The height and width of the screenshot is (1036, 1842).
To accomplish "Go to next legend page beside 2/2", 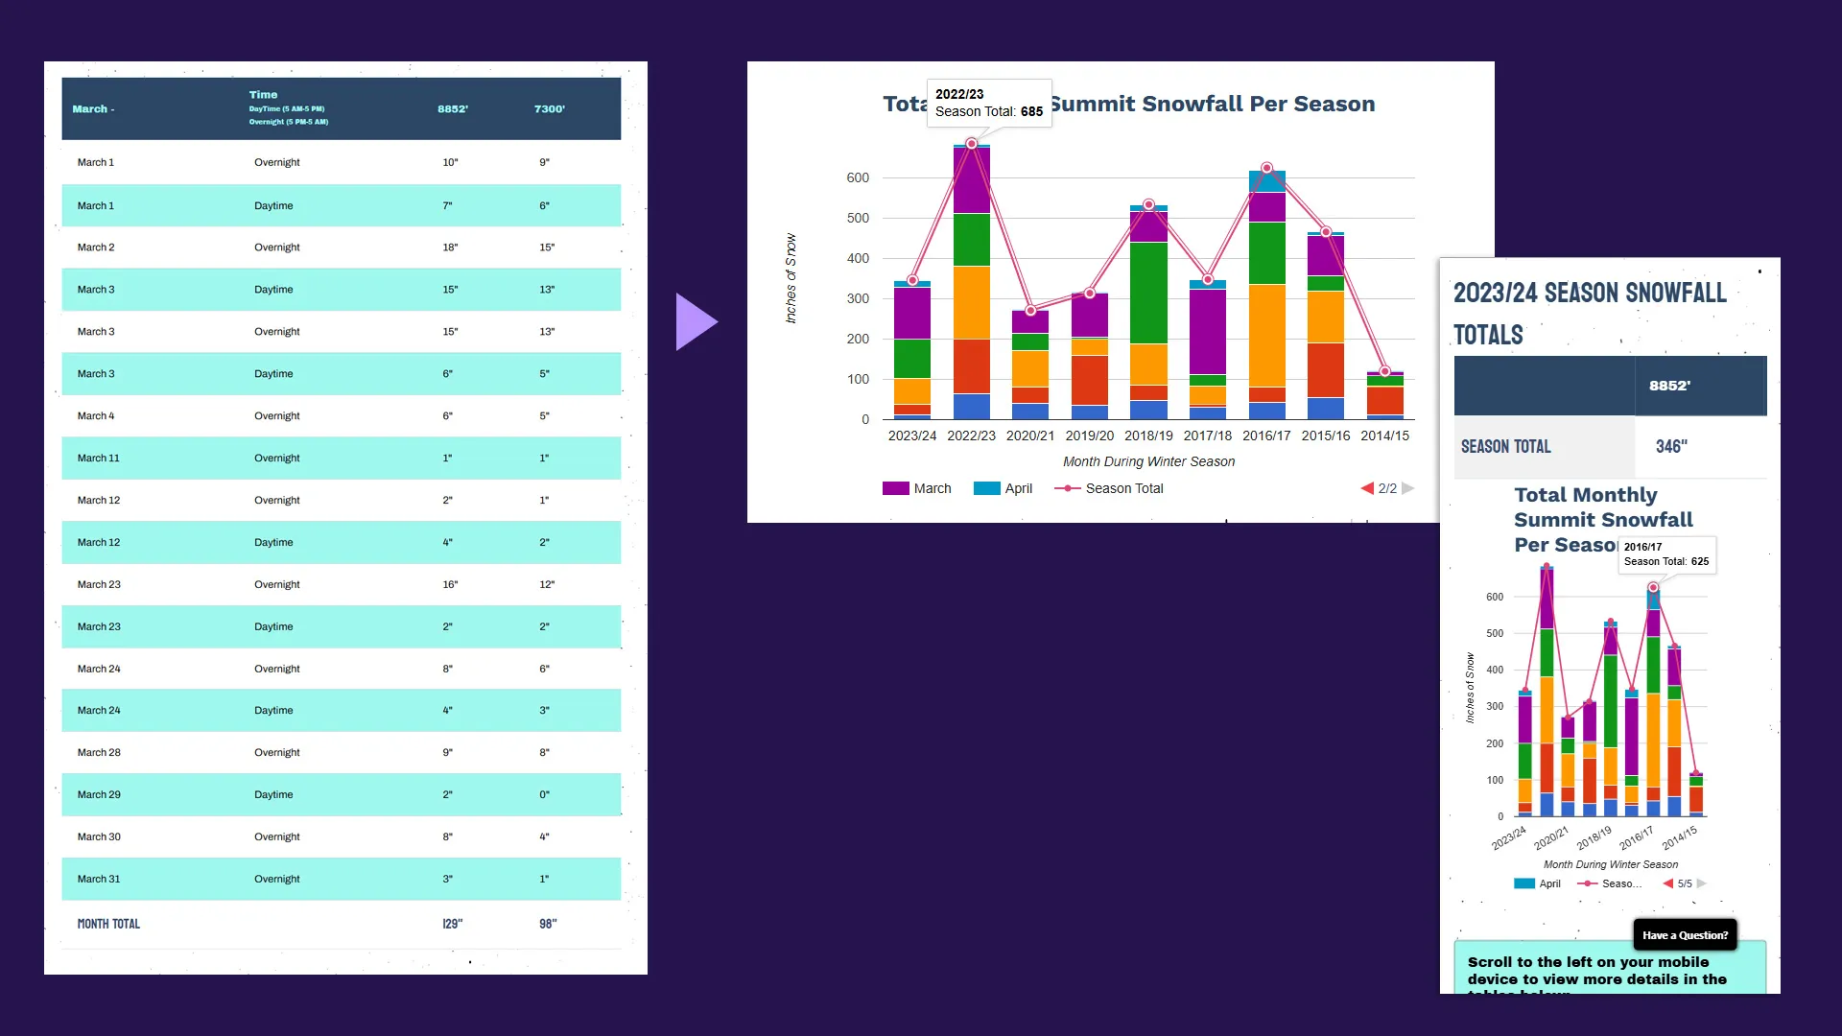I will click(x=1407, y=488).
